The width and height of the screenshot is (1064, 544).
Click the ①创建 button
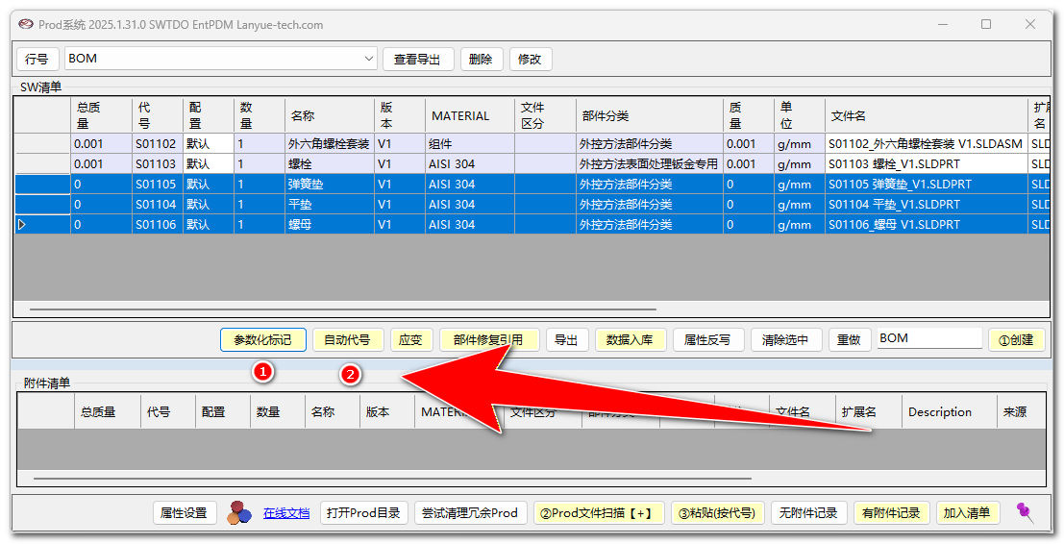[1016, 339]
